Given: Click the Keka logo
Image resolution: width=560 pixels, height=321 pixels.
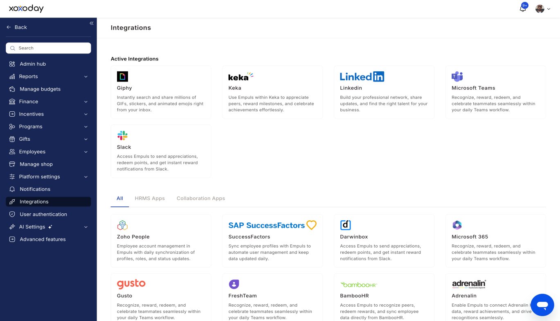Looking at the screenshot, I should click(241, 76).
